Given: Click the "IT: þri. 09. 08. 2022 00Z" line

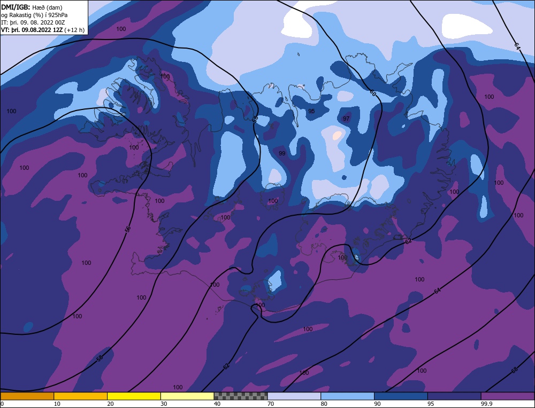Looking at the screenshot, I should point(33,22).
